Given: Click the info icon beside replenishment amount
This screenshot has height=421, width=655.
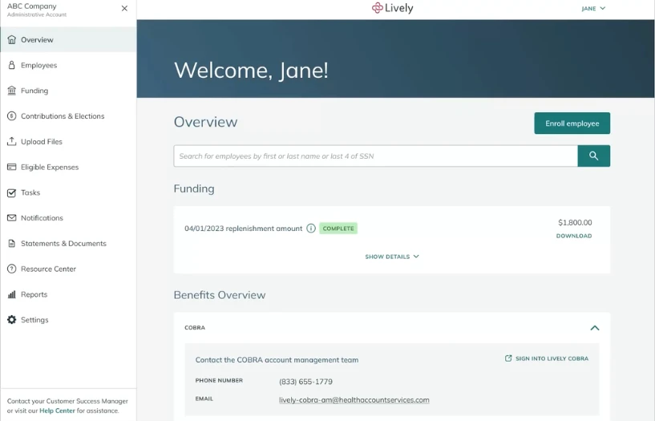Looking at the screenshot, I should [311, 228].
